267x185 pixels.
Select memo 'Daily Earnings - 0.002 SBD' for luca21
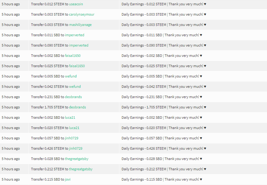[x=142, y=117]
